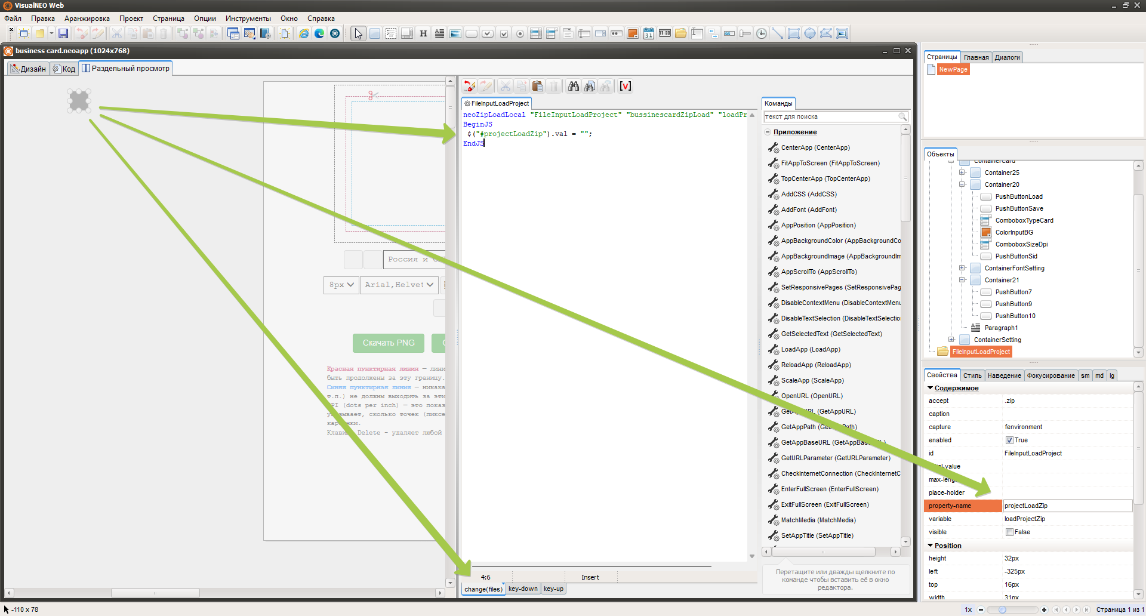Open the Главная pages tab
The image size is (1146, 616).
click(x=976, y=57)
